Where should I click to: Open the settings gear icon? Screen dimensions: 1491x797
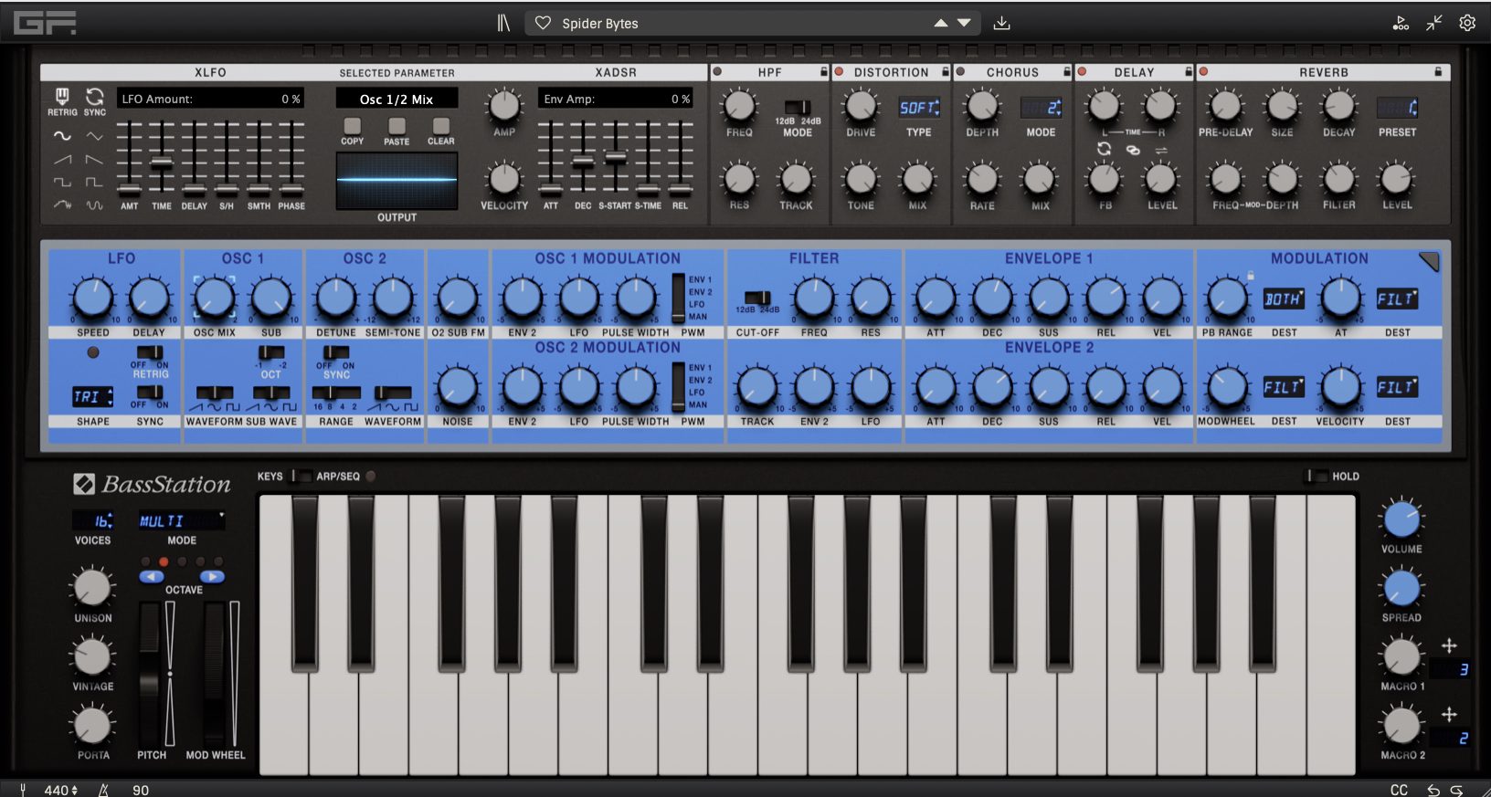tap(1467, 23)
